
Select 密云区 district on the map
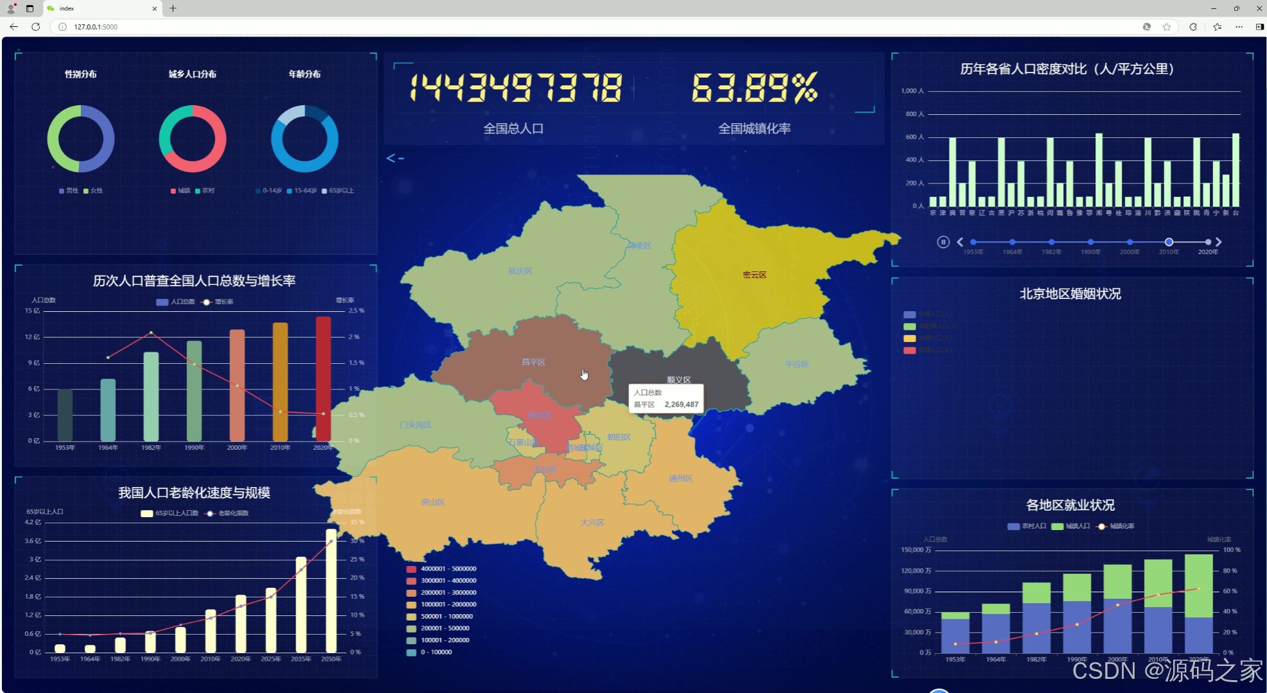tap(754, 275)
